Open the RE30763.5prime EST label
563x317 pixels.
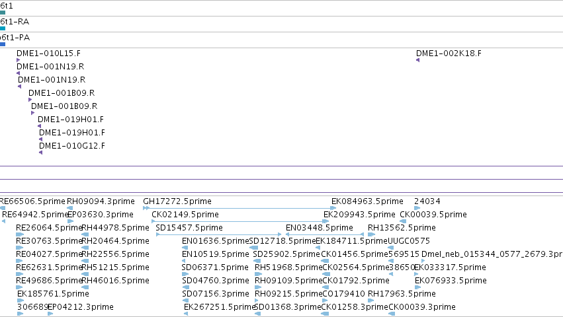[x=49, y=241]
